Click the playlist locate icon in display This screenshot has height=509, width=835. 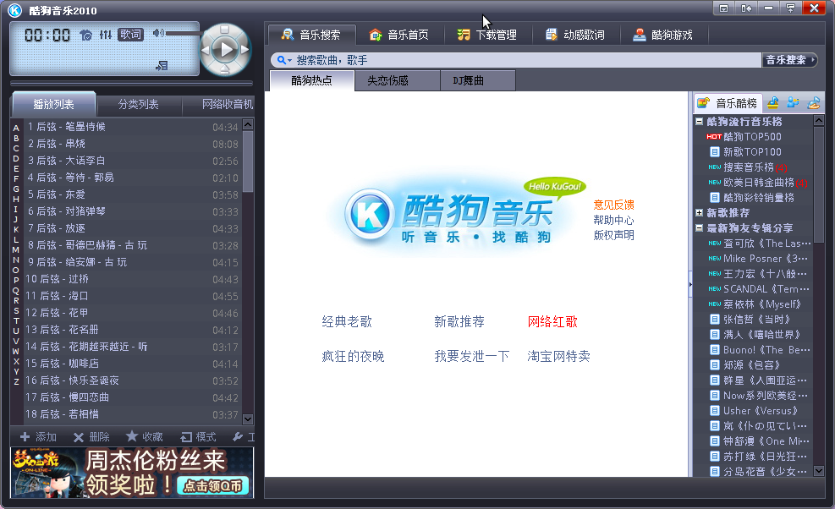click(x=162, y=65)
